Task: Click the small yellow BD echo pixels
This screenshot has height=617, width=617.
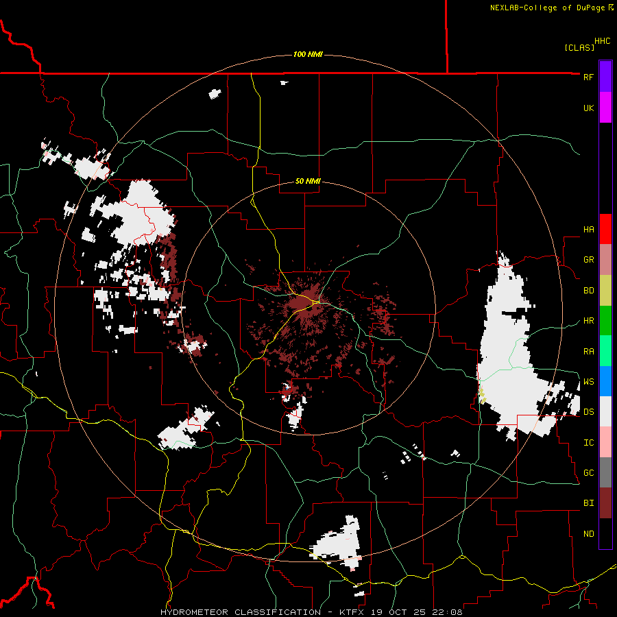Action: pos(482,396)
